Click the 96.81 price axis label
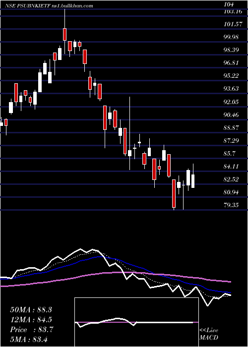 (231, 63)
